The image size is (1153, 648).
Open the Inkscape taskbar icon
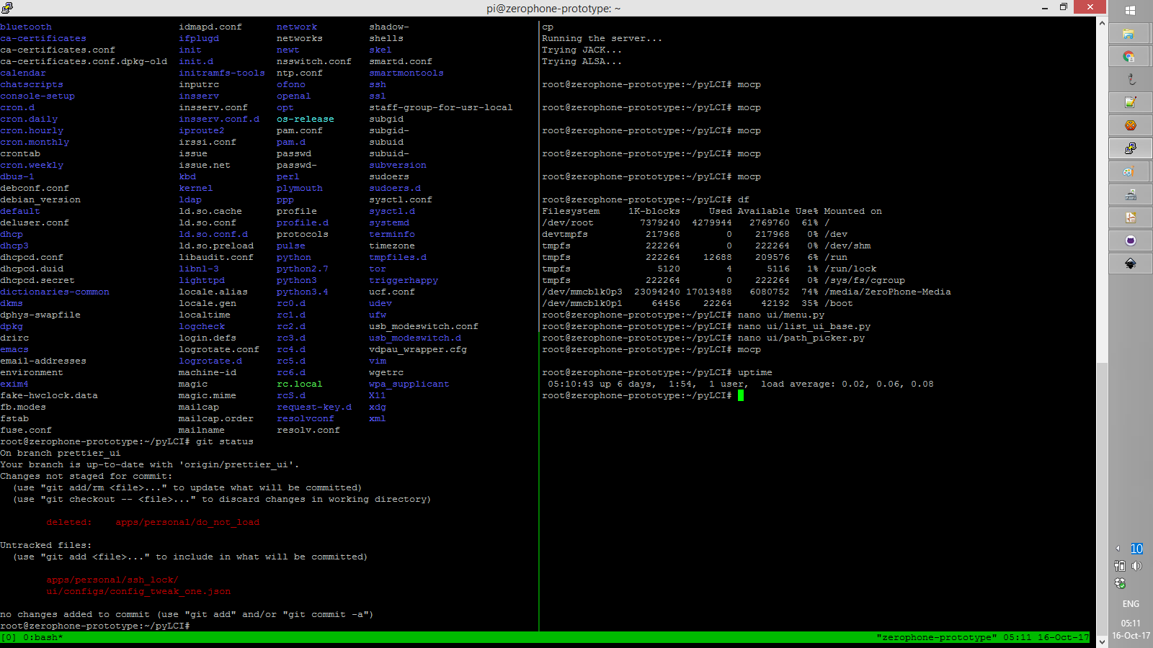1130,264
